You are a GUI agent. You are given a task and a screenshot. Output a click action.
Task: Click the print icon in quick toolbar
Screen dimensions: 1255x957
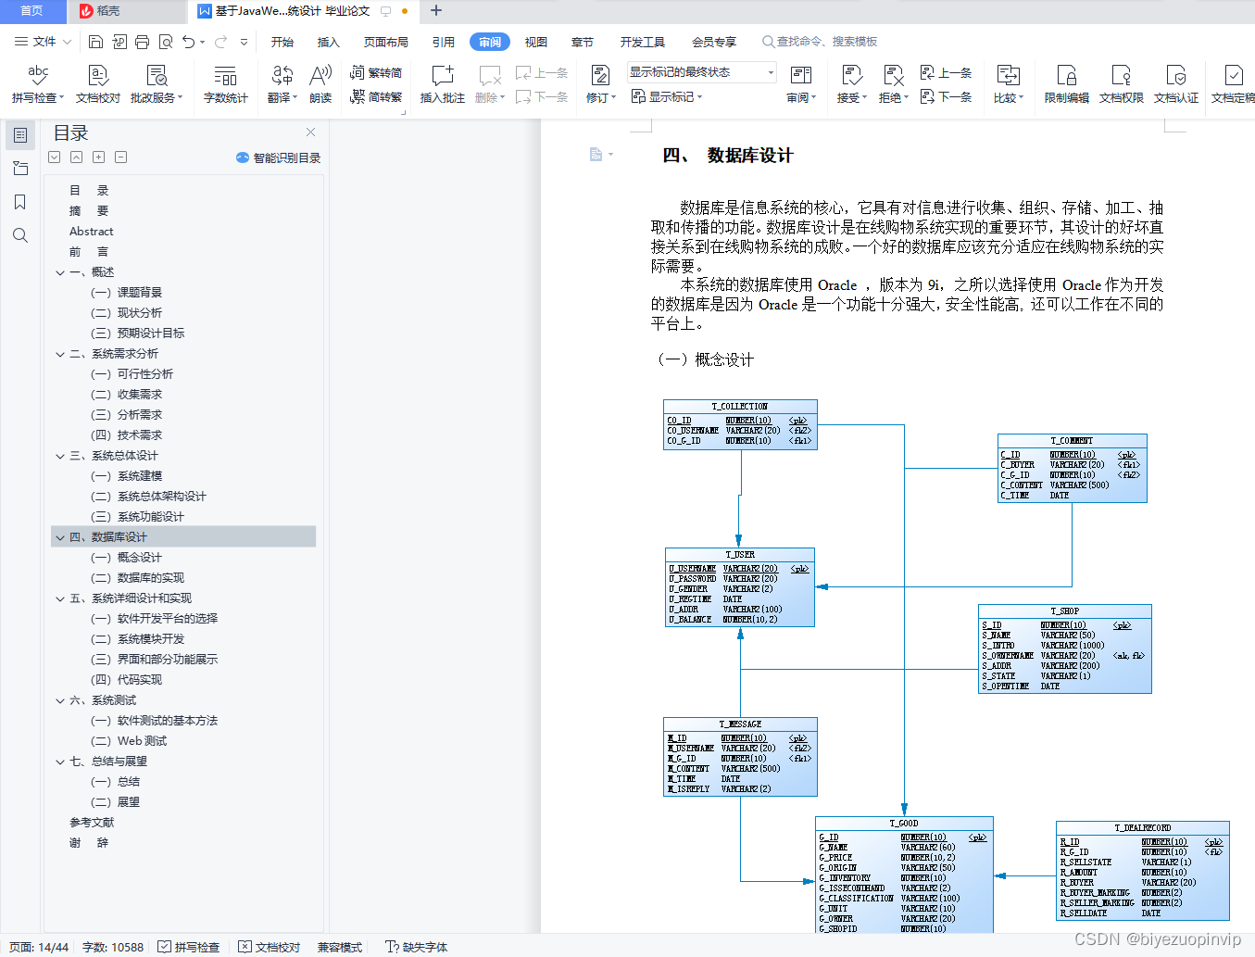(142, 42)
